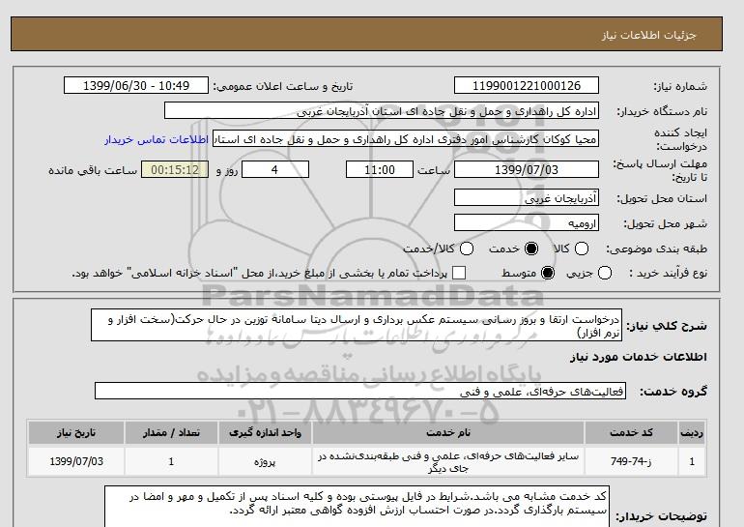Click the شماره نیاز label
The height and width of the screenshot is (527, 744).
pyautogui.click(x=680, y=86)
